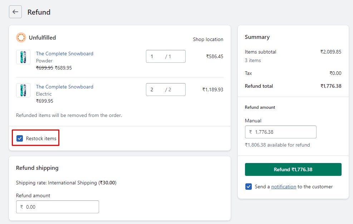Toggle the Send a notification checkbox
The width and height of the screenshot is (353, 224).
[249, 187]
